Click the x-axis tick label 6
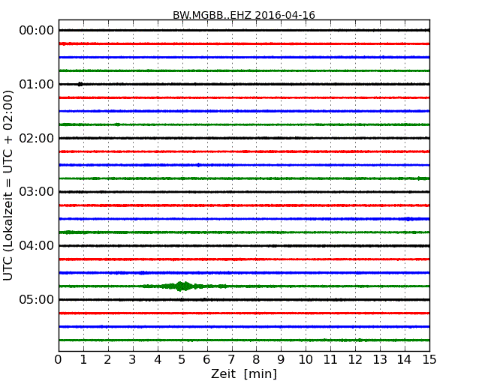488x390 pixels. pyautogui.click(x=207, y=360)
